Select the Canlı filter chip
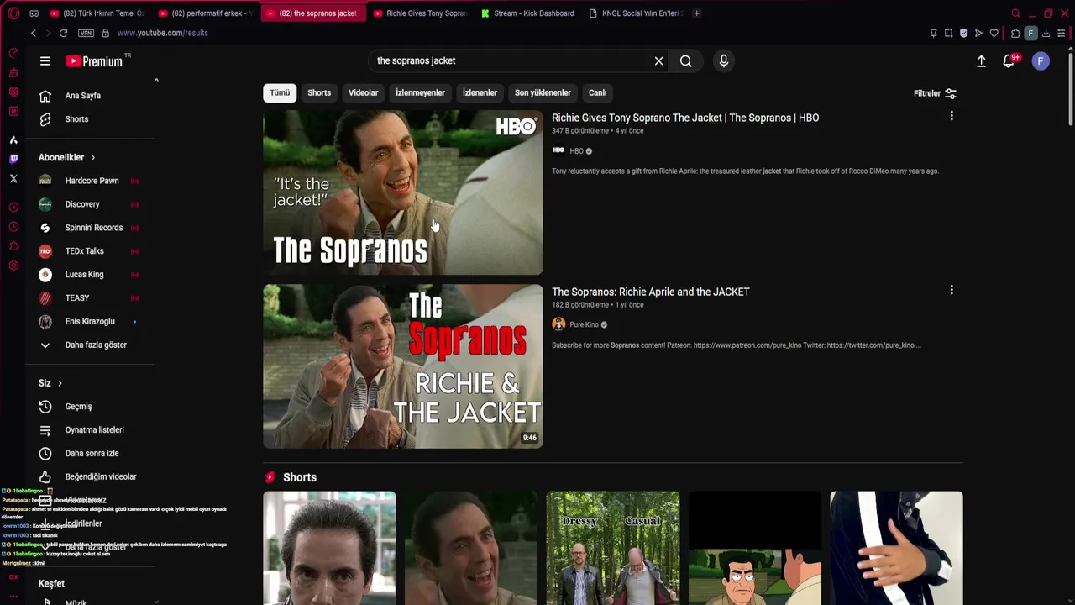 pyautogui.click(x=598, y=92)
